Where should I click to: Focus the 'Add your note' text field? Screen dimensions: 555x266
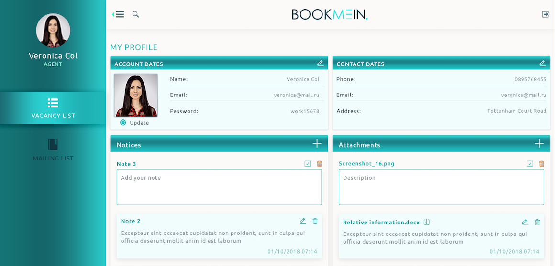pos(219,187)
